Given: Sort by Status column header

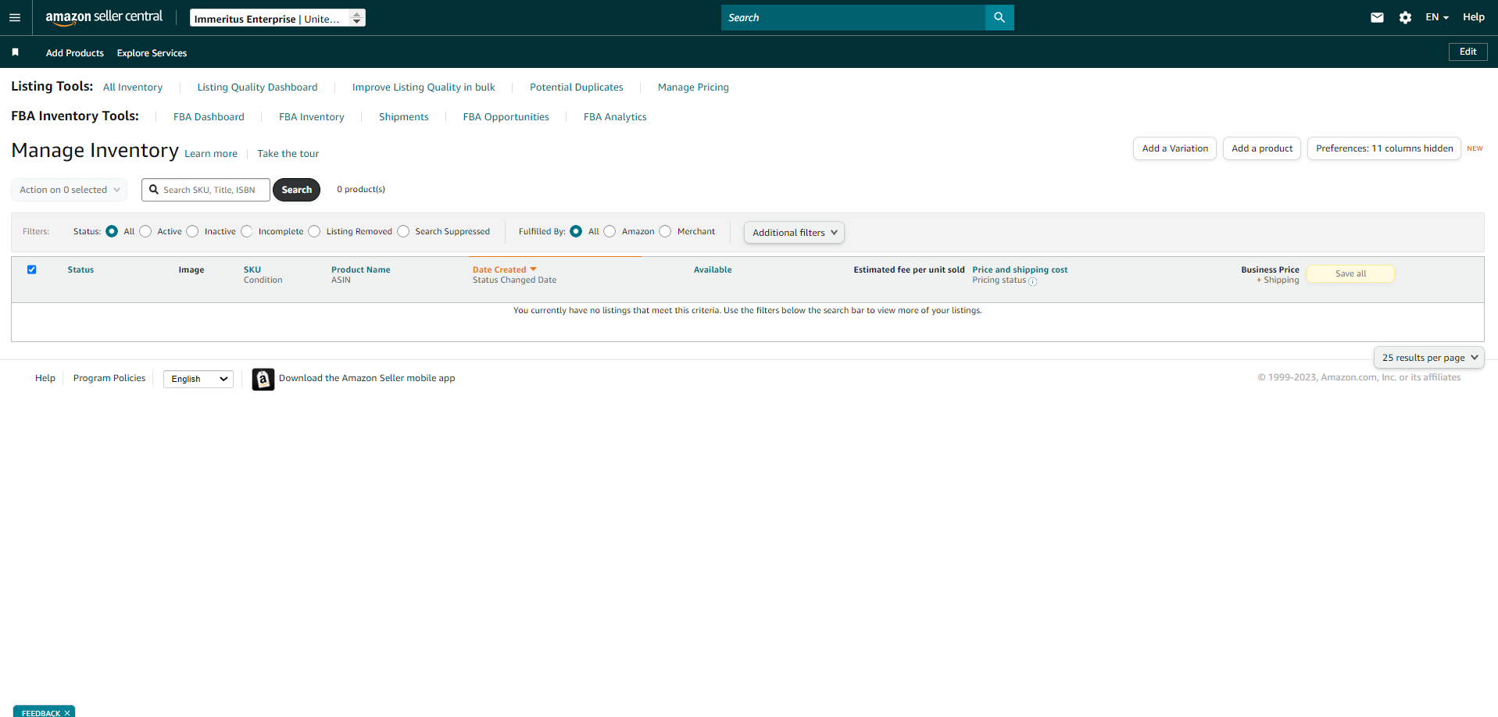Looking at the screenshot, I should point(80,269).
